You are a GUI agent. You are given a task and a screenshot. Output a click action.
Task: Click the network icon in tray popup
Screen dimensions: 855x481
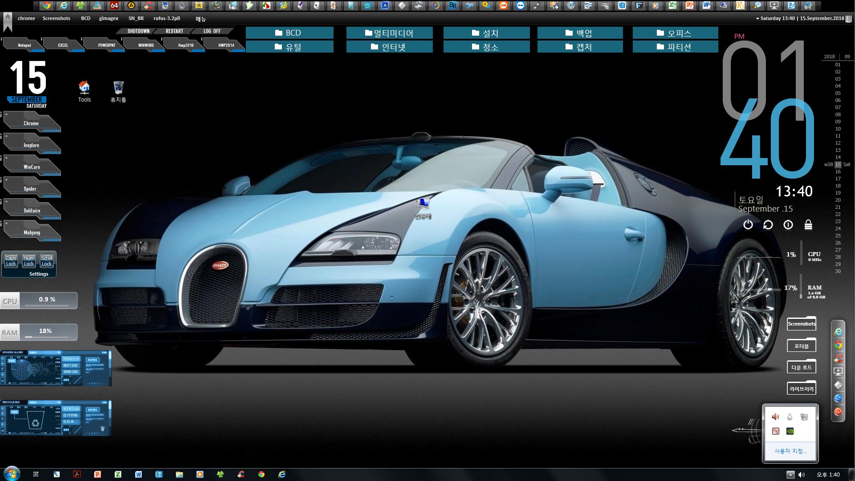coord(804,417)
